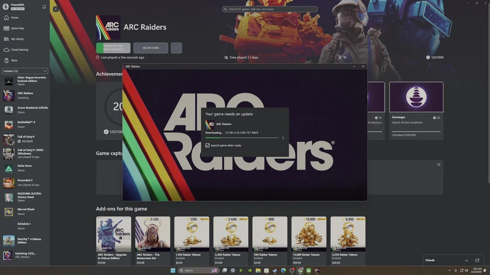Open the 2,400 Raider Tokens add-on
The height and width of the screenshot is (275, 490).
pyautogui.click(x=231, y=241)
